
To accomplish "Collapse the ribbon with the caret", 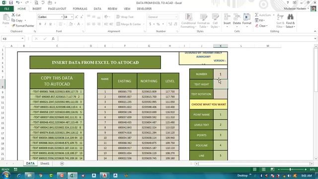I will tap(315, 31).
